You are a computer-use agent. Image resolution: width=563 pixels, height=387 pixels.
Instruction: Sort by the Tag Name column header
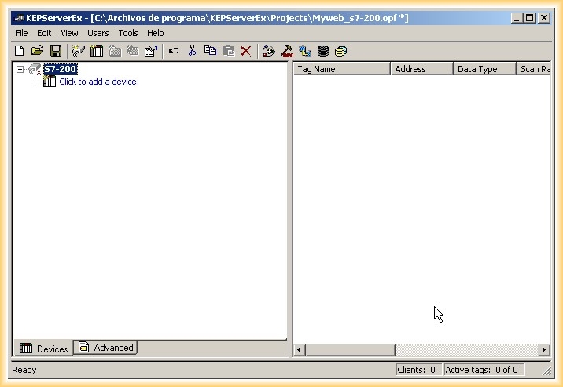341,69
